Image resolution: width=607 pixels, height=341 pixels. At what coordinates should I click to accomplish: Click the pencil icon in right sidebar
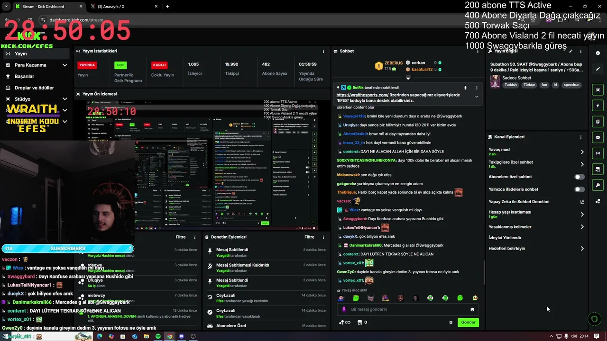click(598, 69)
